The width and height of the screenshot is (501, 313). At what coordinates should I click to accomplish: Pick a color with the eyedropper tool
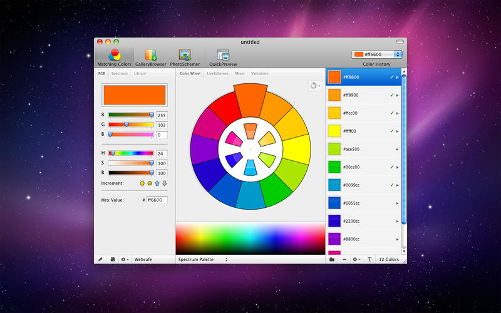100,259
